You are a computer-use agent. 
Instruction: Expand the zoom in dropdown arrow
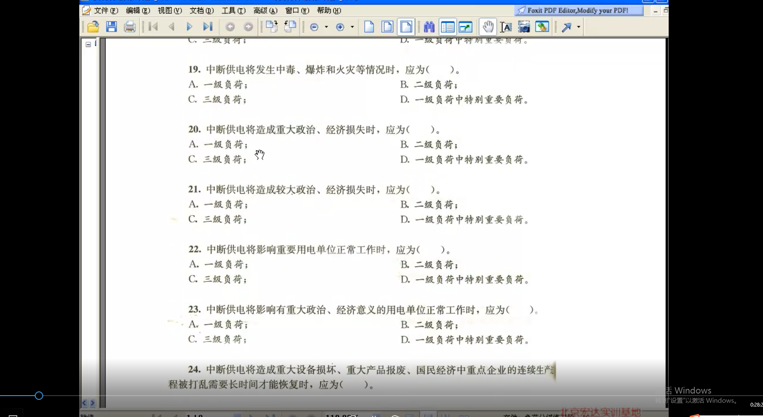(352, 27)
